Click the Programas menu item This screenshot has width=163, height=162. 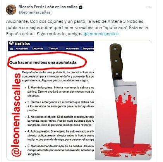88,48
